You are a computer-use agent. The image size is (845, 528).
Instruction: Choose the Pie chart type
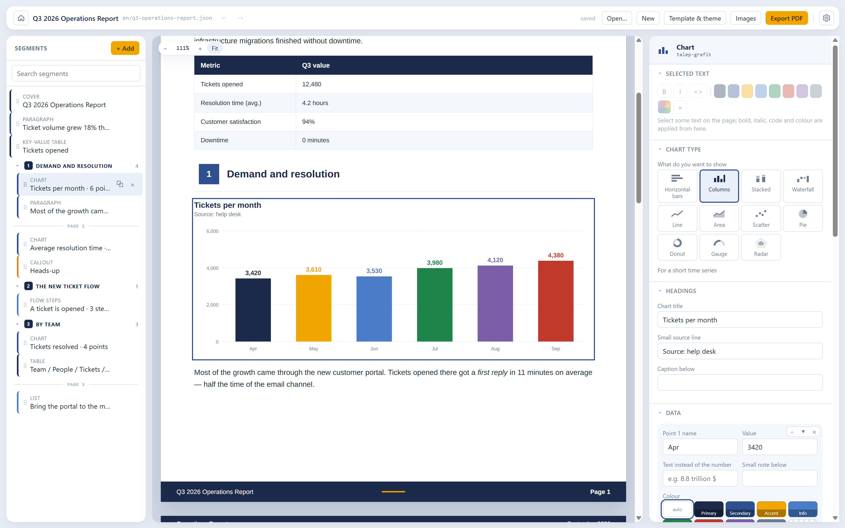pyautogui.click(x=803, y=218)
